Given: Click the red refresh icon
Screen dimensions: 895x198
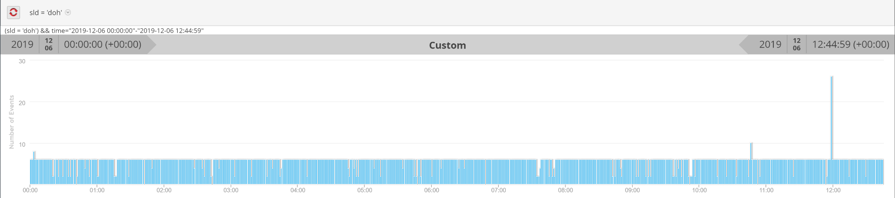Looking at the screenshot, I should [14, 13].
